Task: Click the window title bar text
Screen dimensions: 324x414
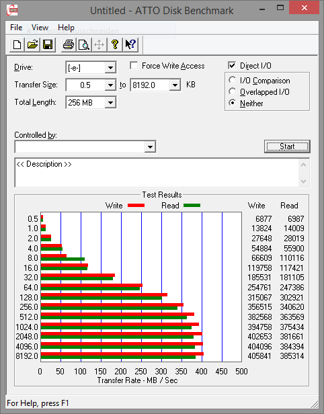Action: tap(161, 11)
